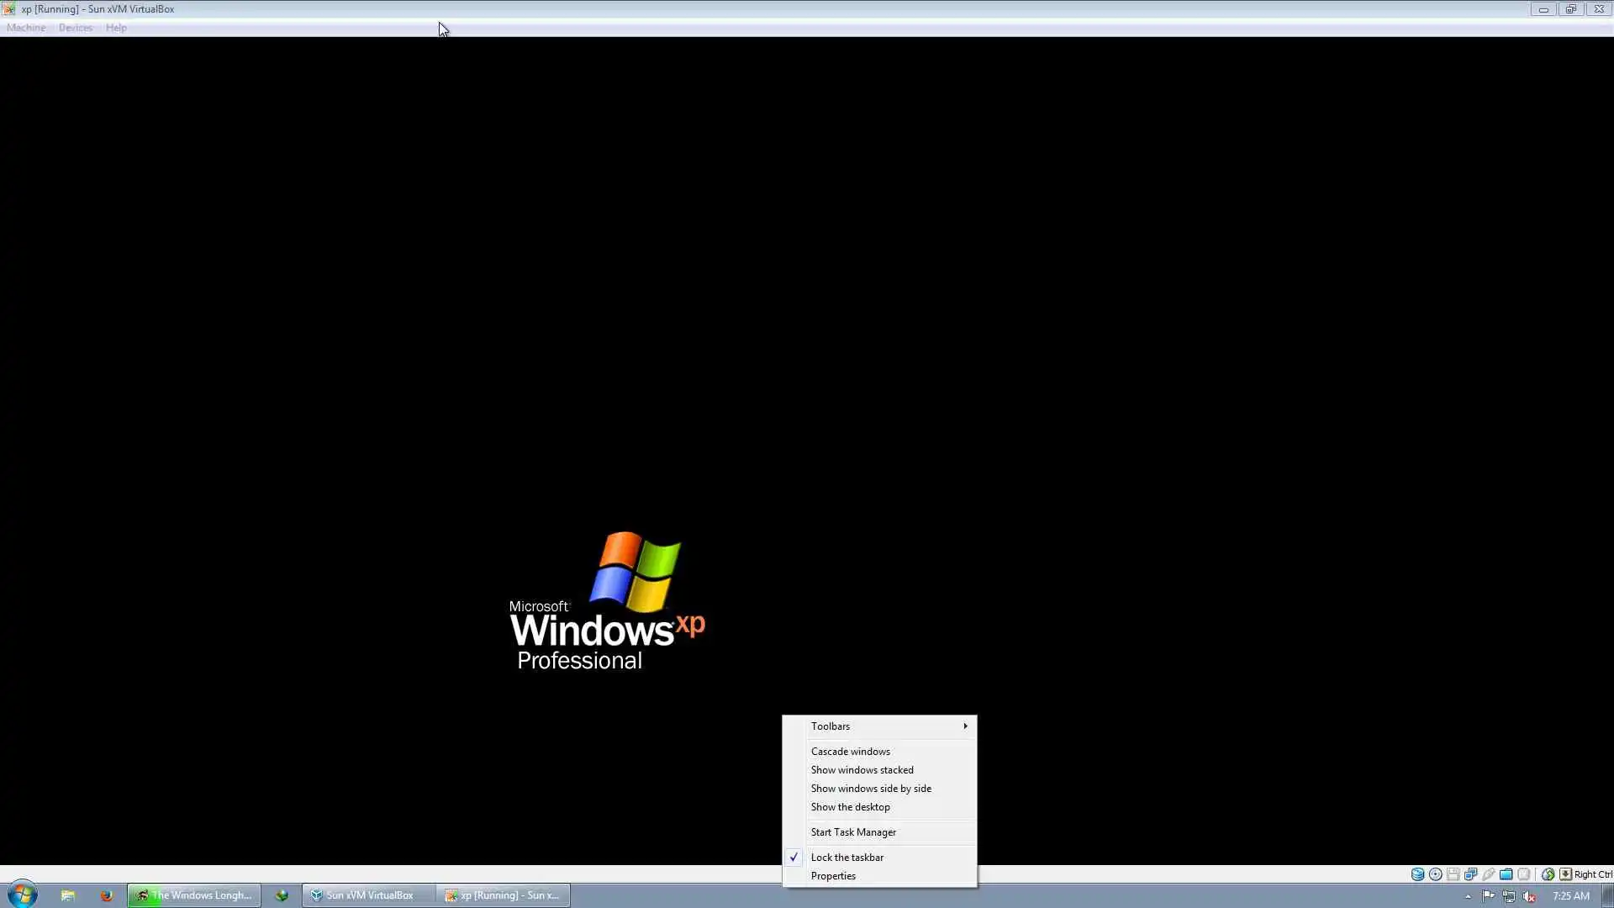Open the Machine menu
The image size is (1614, 908).
point(26,28)
